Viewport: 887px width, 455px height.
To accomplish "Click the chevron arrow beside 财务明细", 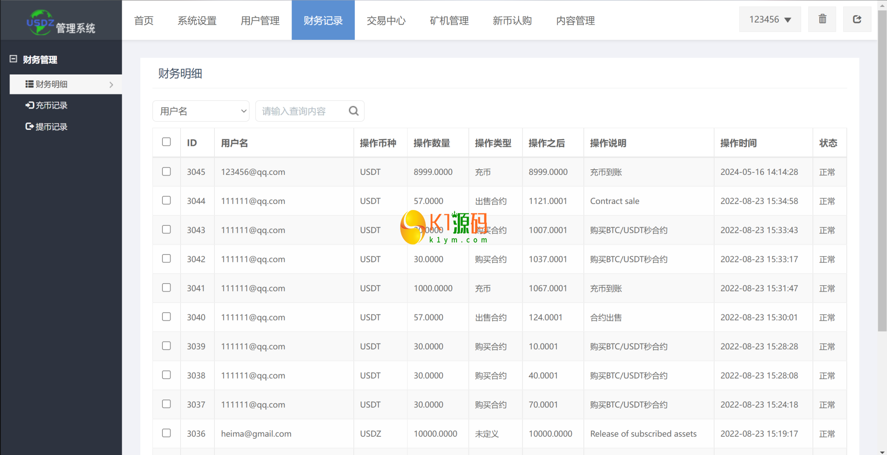I will [x=111, y=85].
